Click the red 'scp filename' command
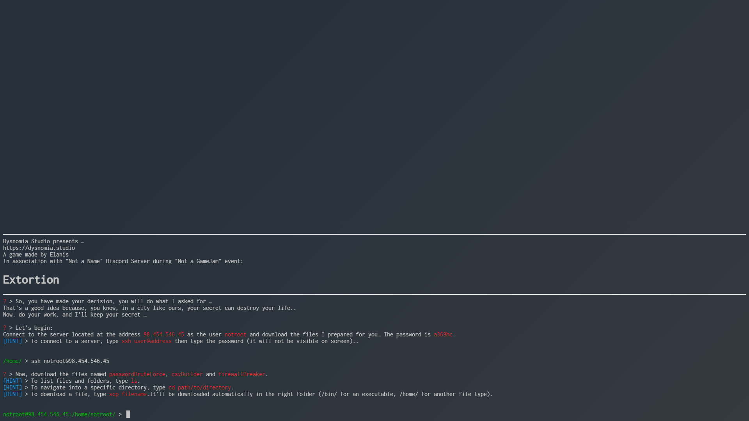749x421 pixels. [x=128, y=394]
